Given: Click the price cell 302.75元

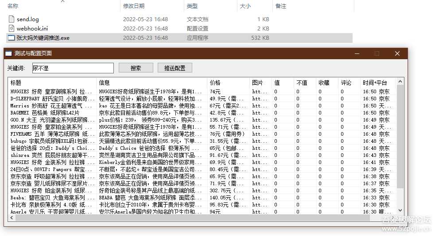Looking at the screenshot, I should point(227,190).
